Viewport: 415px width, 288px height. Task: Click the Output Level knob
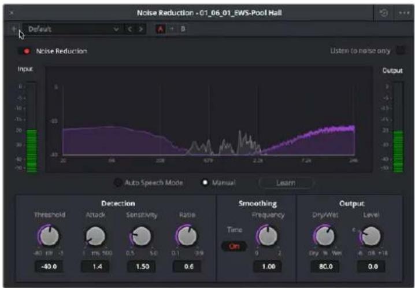click(x=371, y=235)
